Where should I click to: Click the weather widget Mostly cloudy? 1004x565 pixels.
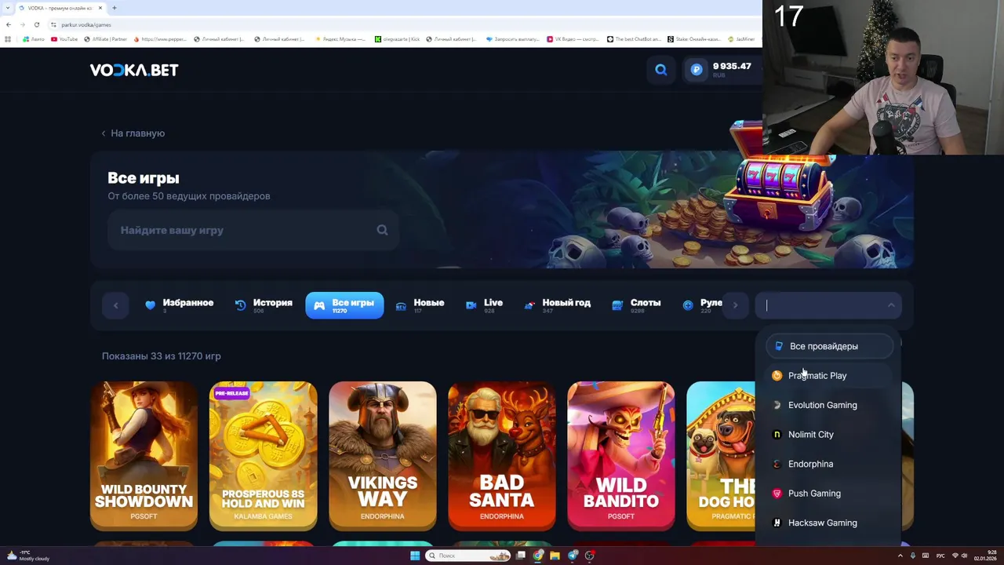click(x=28, y=556)
